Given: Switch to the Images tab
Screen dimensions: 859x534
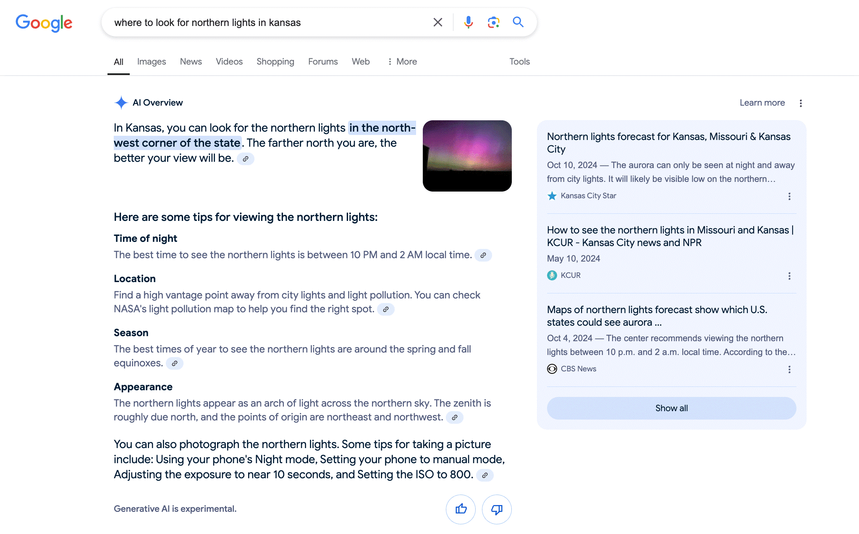Looking at the screenshot, I should 152,62.
